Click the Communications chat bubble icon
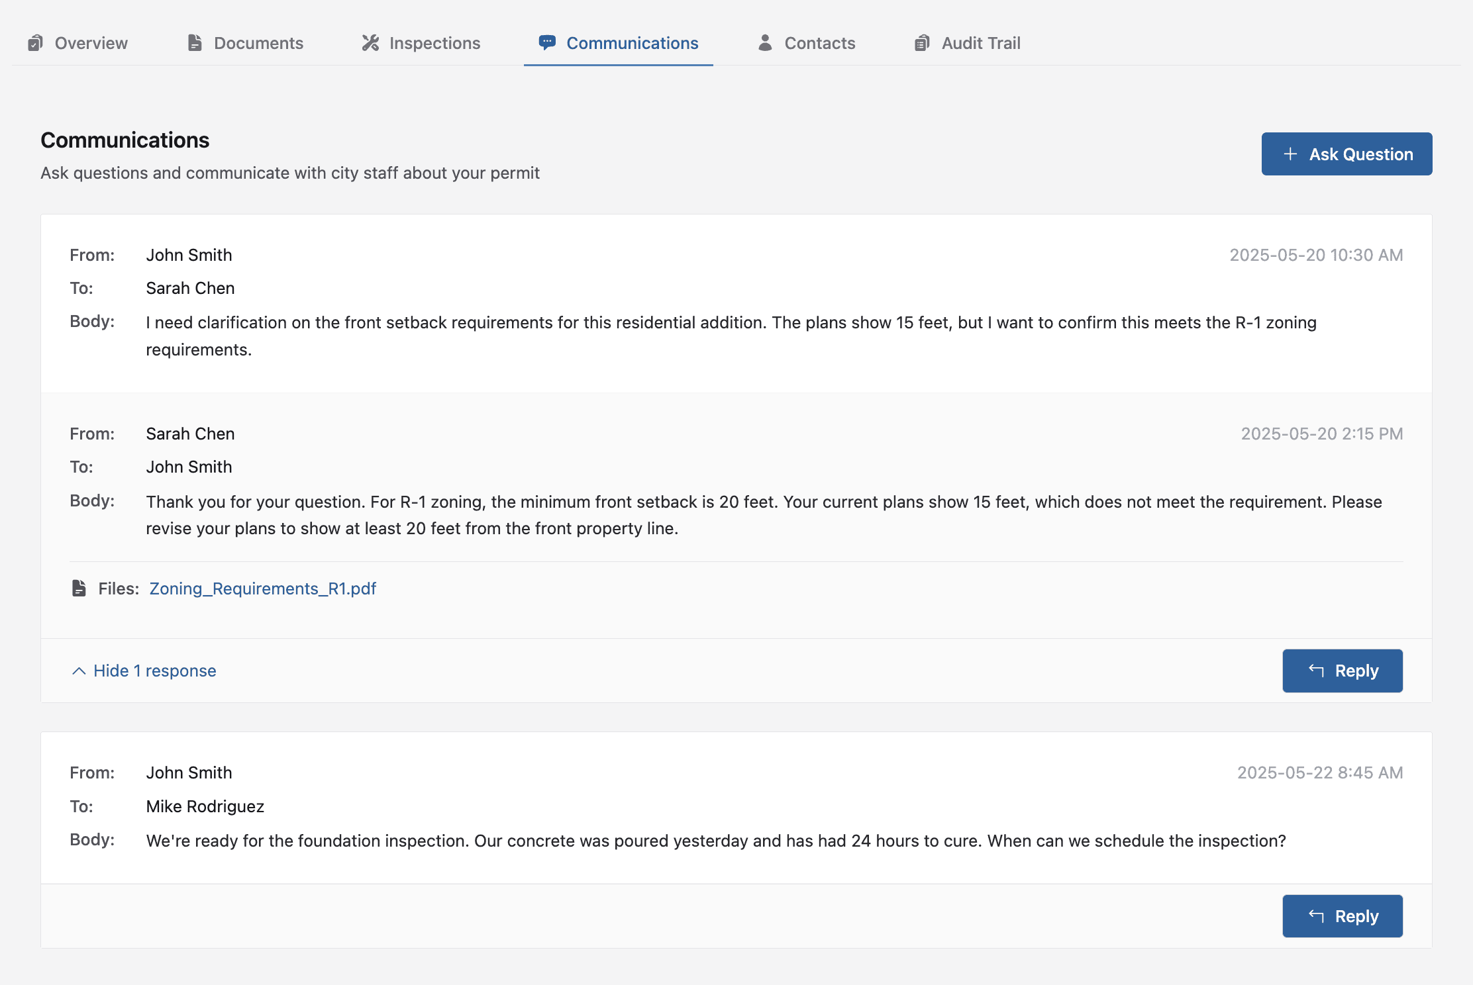This screenshot has width=1473, height=985. [547, 43]
